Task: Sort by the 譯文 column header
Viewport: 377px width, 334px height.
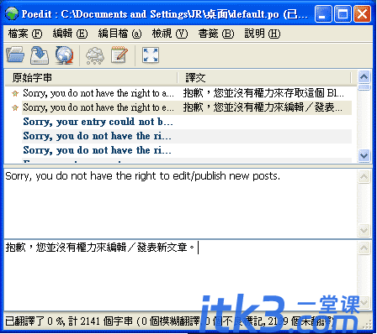Action: click(x=264, y=78)
